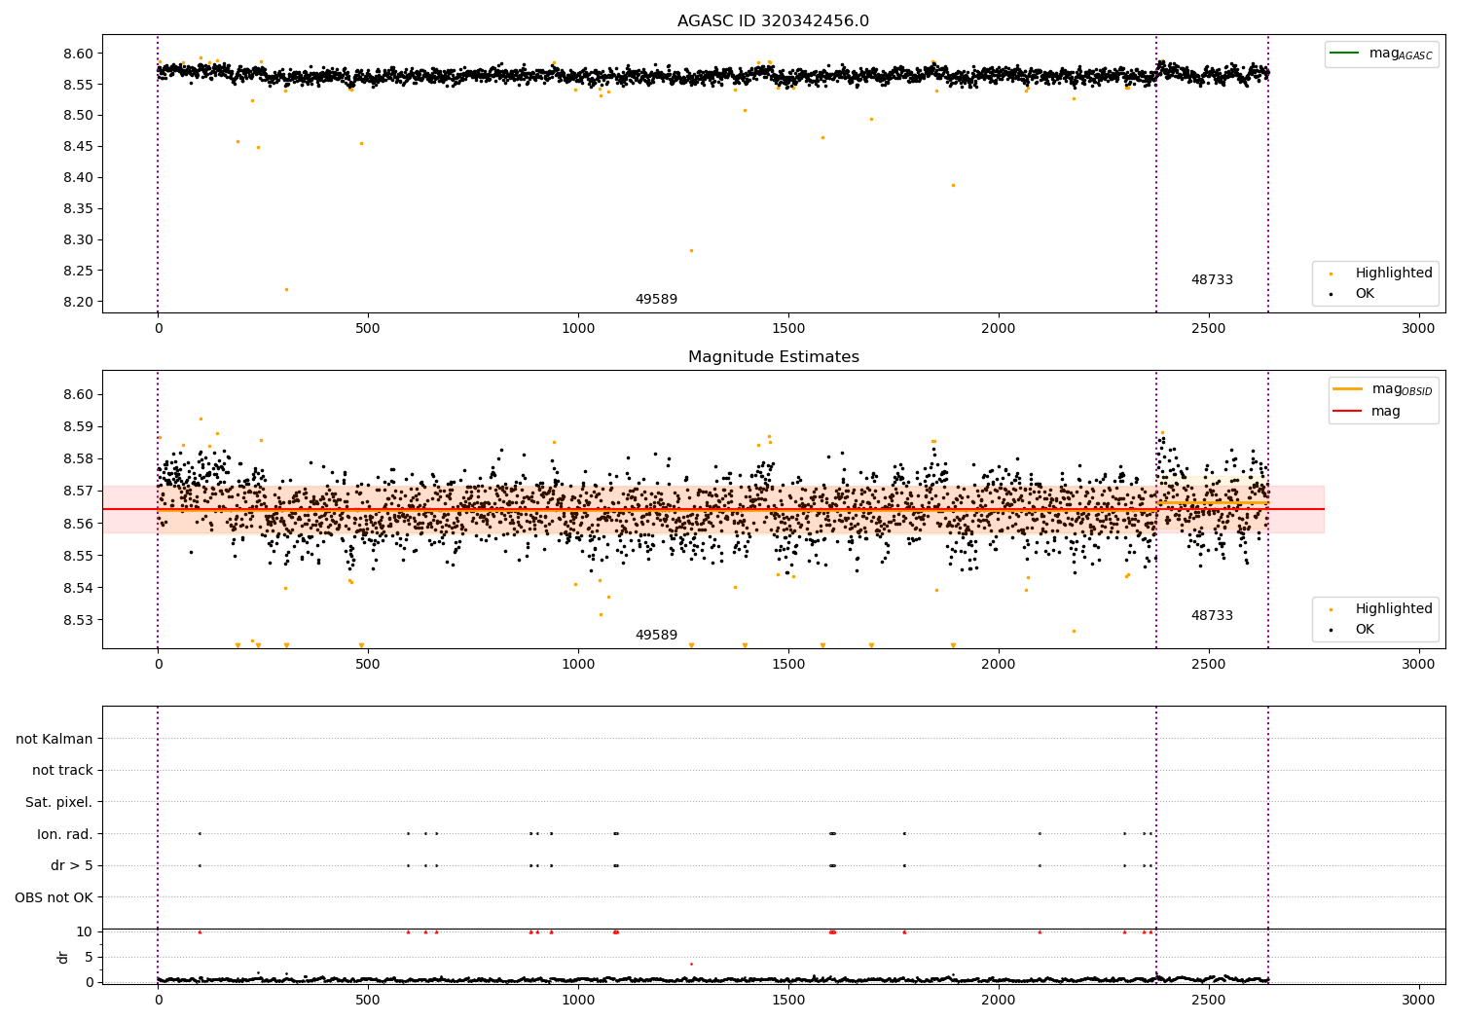Click the red 'mag' legend line sample
This screenshot has height=1022, width=1460.
point(1348,412)
